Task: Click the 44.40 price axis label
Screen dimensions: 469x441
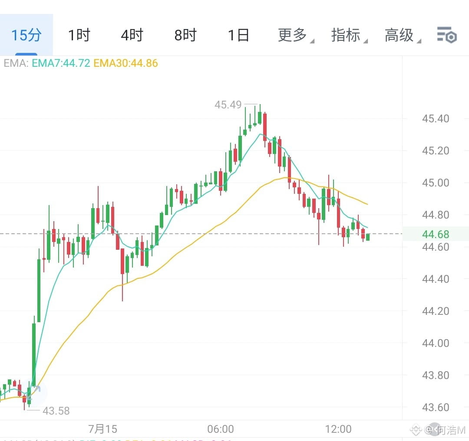Action: [x=436, y=279]
